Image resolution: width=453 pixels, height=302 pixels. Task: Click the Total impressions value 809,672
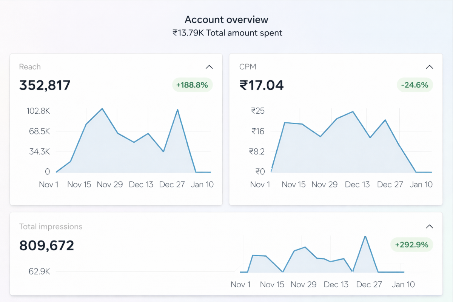tap(47, 245)
